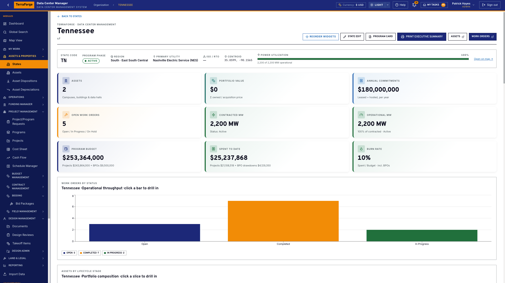Click the Cash Flow chart icon
This screenshot has height=283, width=505.
coord(8,158)
